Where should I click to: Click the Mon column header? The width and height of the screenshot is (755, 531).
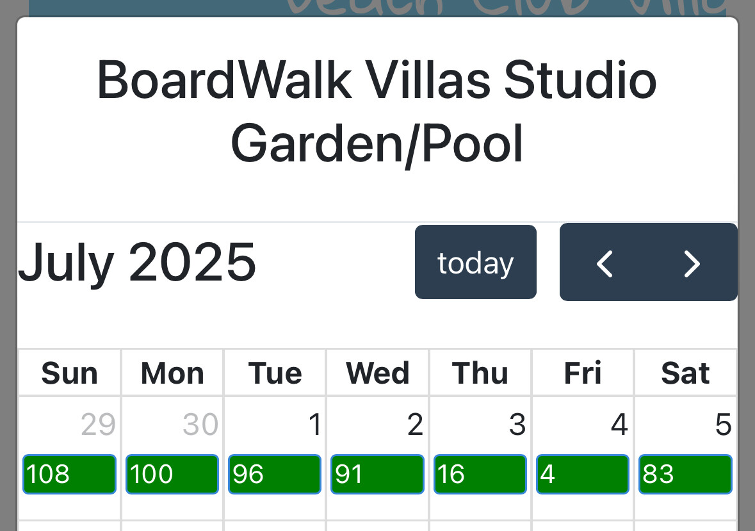[172, 373]
